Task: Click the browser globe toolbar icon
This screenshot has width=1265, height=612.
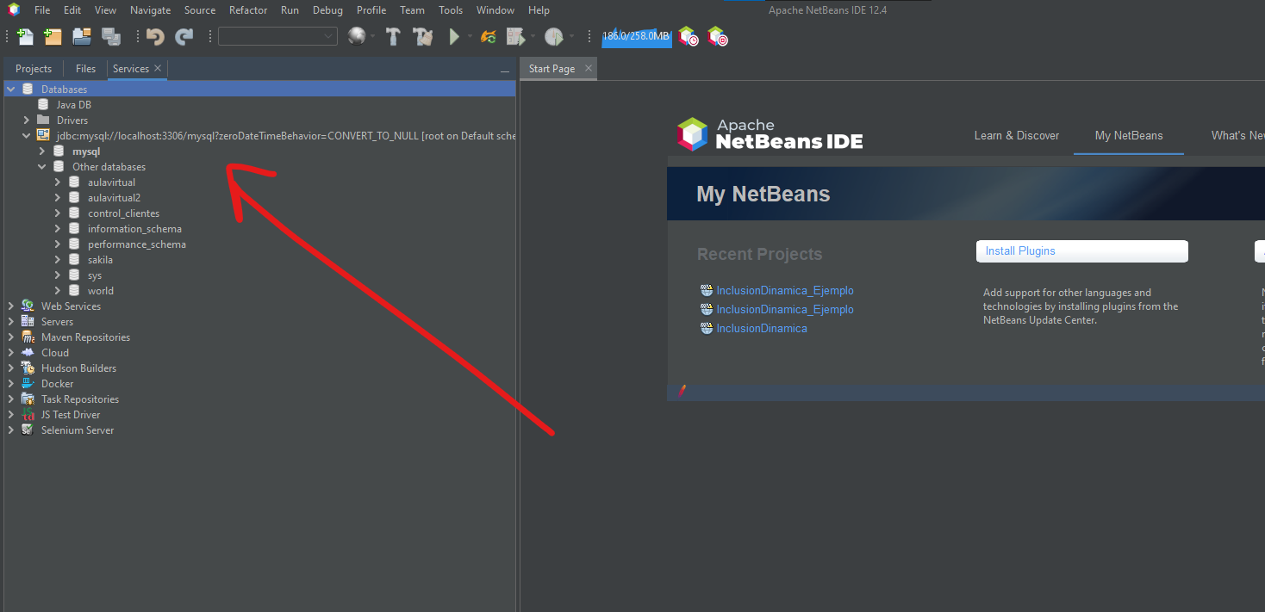Action: [356, 36]
